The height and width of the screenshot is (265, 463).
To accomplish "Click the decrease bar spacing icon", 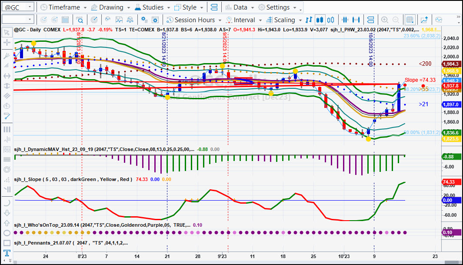I will 345,20.
